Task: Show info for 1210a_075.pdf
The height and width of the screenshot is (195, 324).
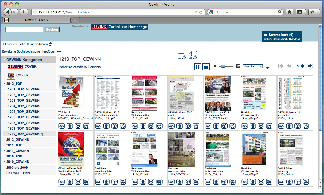Action: point(107,182)
